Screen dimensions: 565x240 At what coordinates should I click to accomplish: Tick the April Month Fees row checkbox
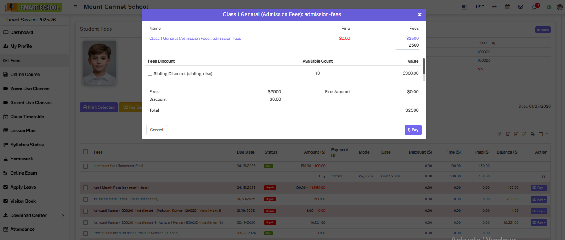tap(86, 188)
